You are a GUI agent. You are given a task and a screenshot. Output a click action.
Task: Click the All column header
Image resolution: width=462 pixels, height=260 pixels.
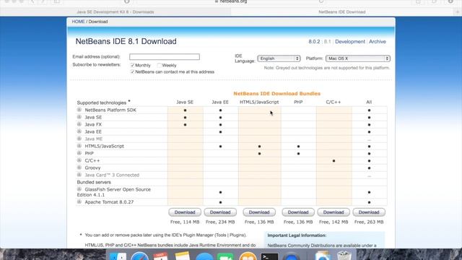coord(369,102)
